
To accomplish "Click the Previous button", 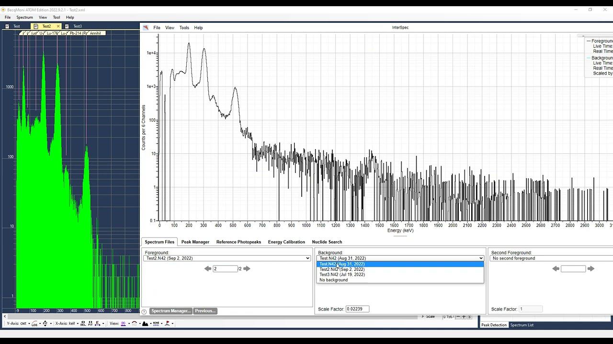I will tap(205, 311).
